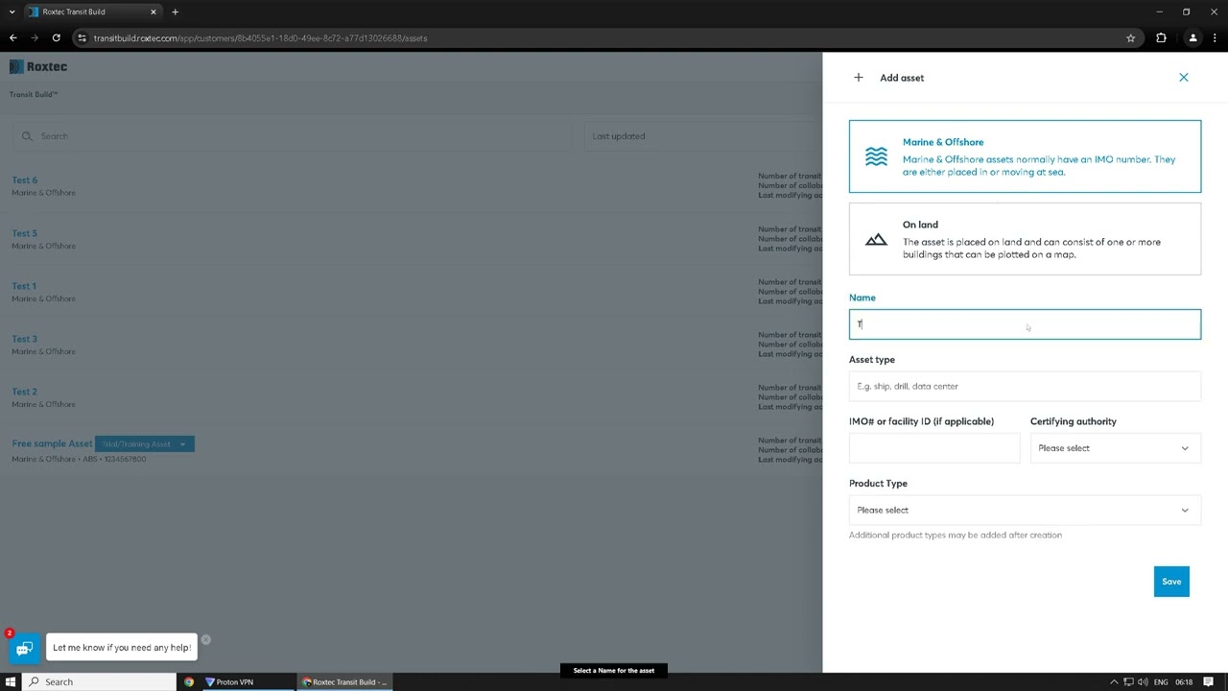Viewport: 1228px width, 691px height.
Task: Open the tab search dropdown
Action: point(12,12)
